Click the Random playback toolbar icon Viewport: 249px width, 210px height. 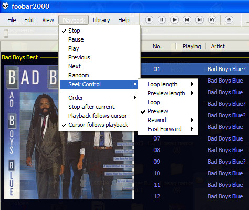coord(212,20)
